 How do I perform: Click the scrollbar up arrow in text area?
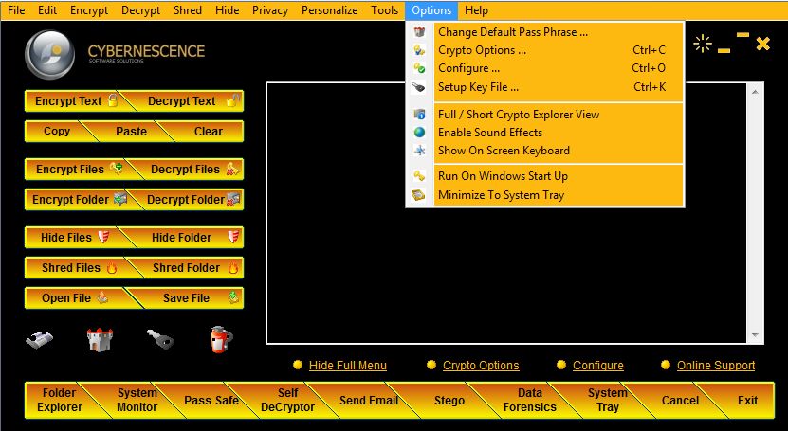tap(755, 91)
